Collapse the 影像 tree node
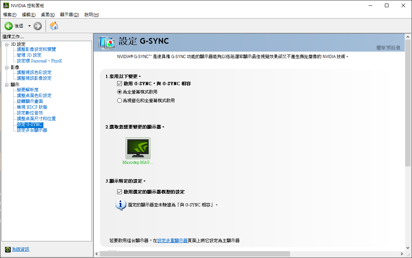The image size is (412, 258). pos(7,67)
